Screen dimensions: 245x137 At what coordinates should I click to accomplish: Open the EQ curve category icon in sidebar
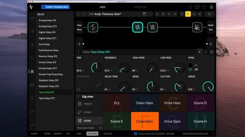[32, 112]
